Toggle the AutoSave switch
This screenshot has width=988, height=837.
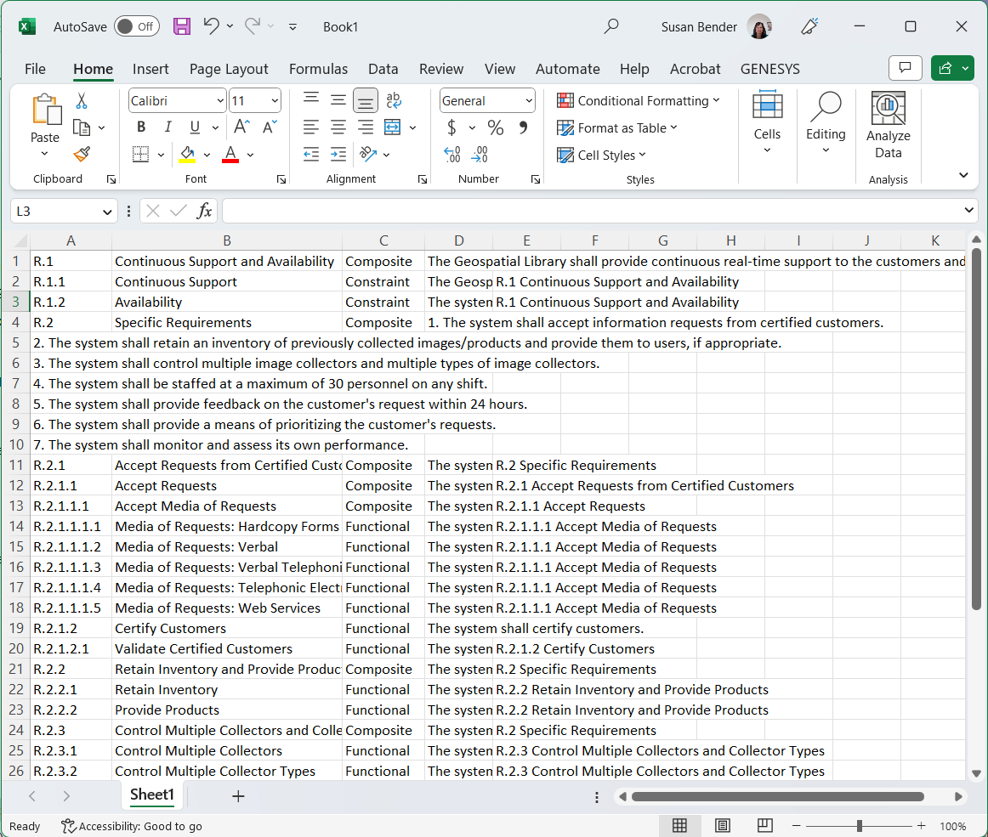point(136,26)
